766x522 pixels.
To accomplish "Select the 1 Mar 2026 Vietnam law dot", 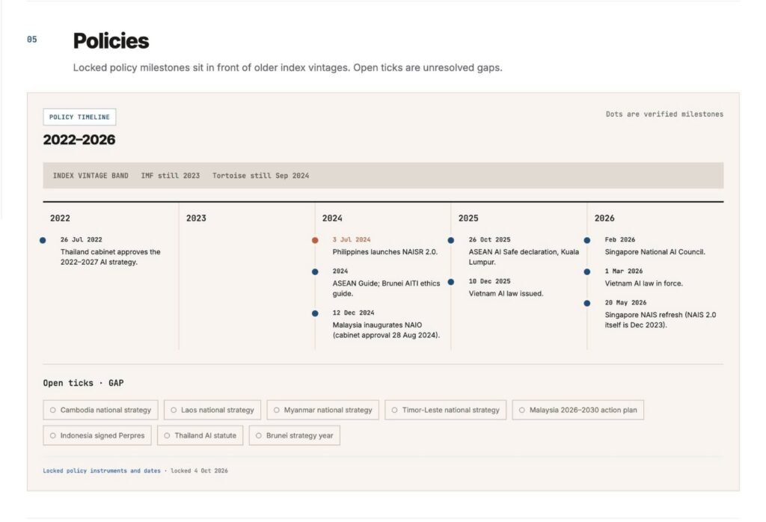I will pyautogui.click(x=587, y=271).
